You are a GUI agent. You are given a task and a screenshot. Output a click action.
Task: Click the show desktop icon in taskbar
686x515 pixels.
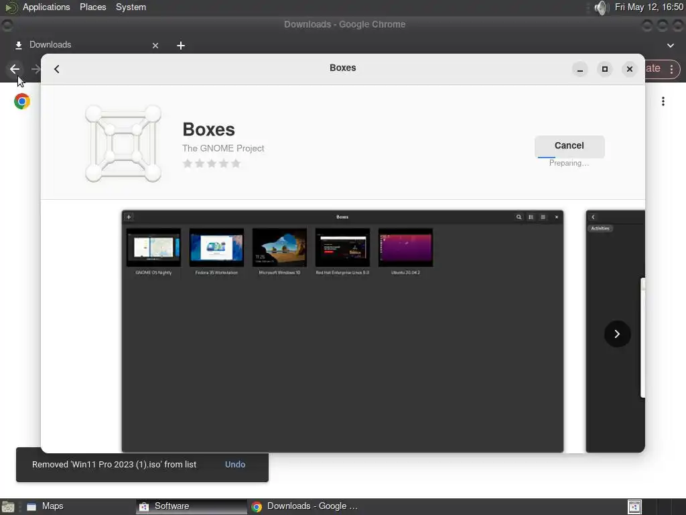pyautogui.click(x=8, y=507)
